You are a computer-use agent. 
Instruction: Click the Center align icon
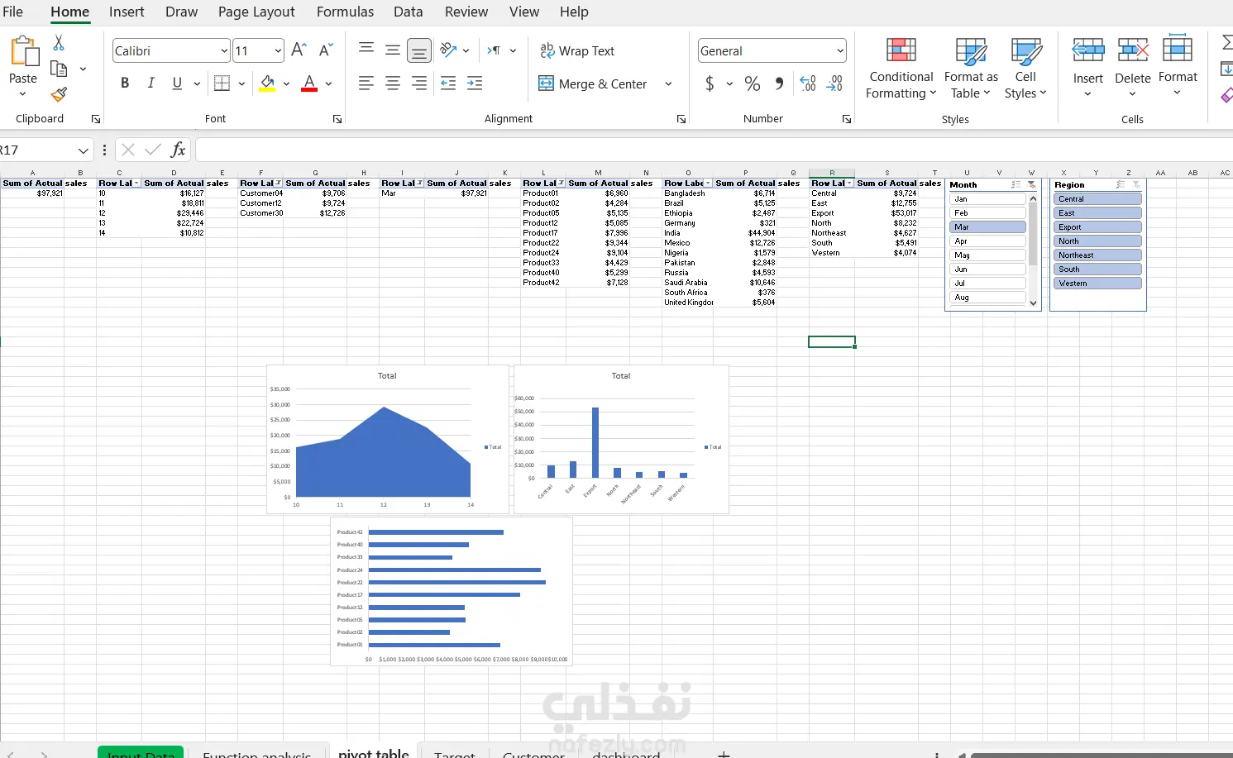[393, 83]
